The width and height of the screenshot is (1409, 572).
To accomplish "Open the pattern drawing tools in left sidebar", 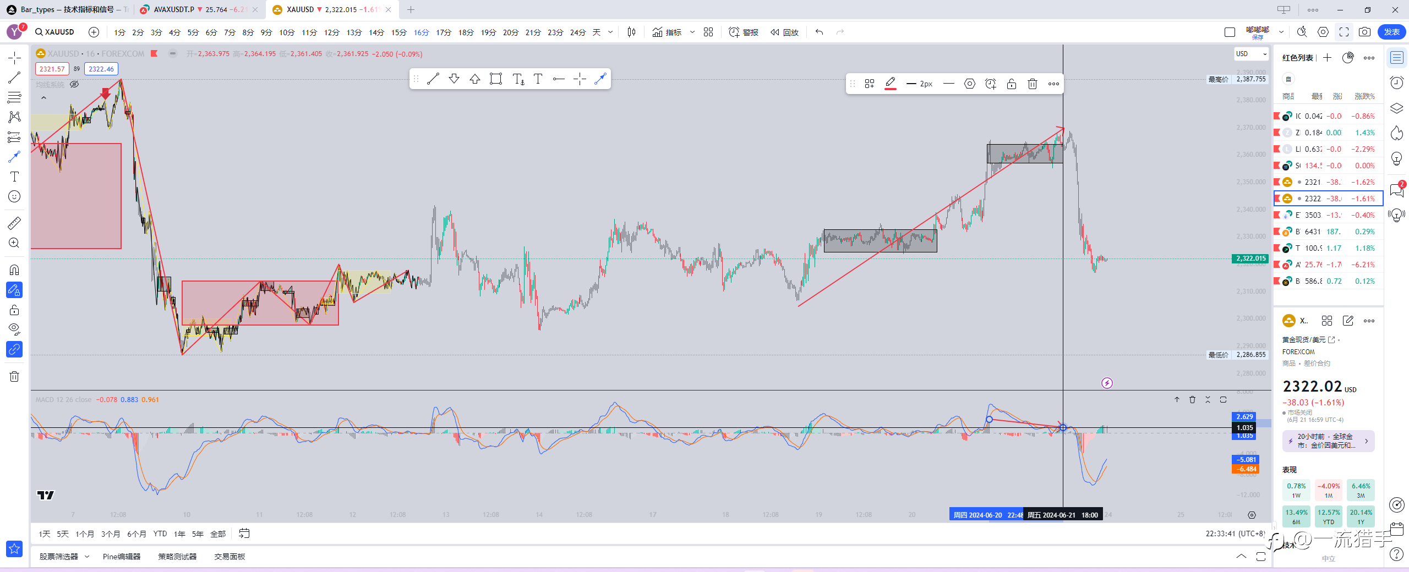I will [14, 117].
